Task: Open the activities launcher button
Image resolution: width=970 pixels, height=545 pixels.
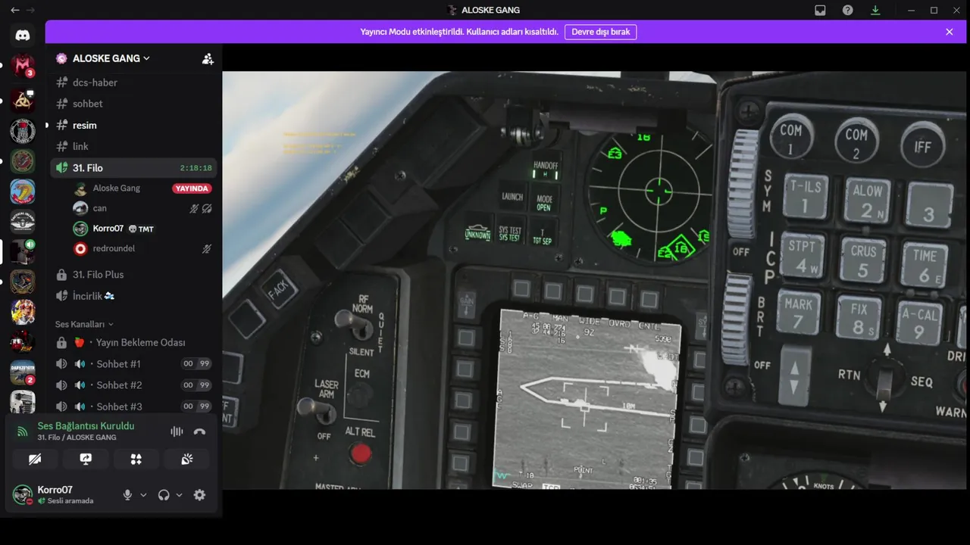Action: click(x=136, y=459)
